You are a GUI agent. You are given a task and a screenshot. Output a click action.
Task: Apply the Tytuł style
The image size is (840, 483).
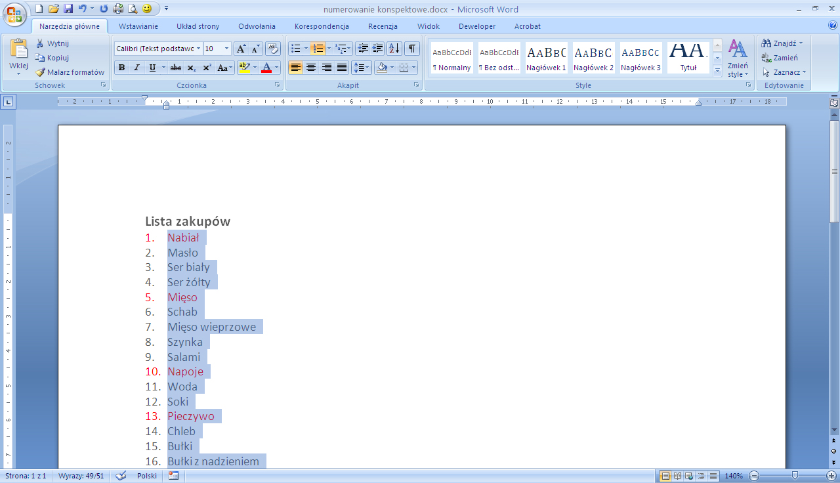pos(688,58)
